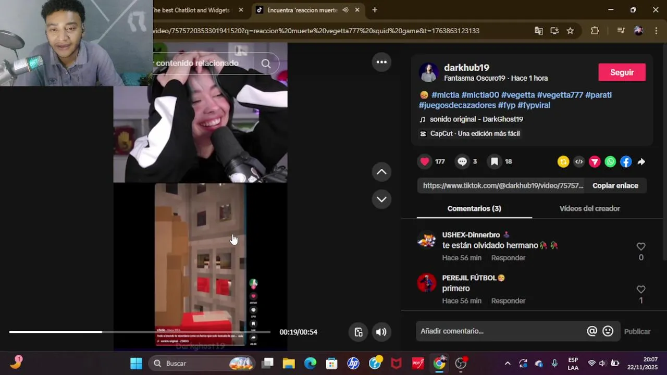
Task: Mute the video with the speaker icon
Action: [x=381, y=332]
